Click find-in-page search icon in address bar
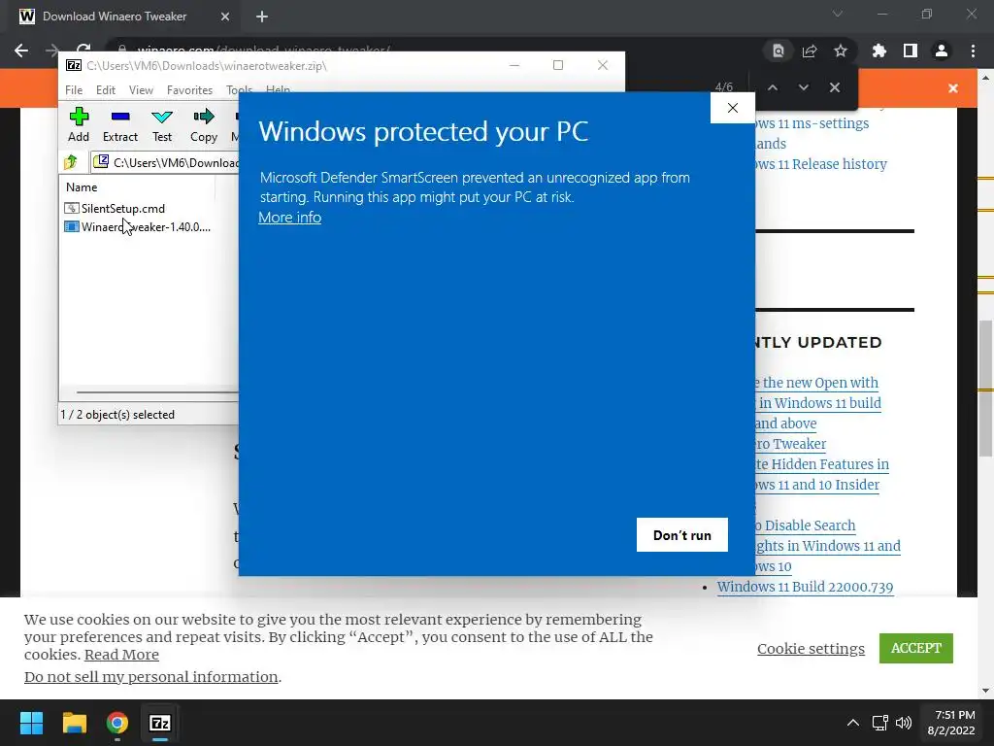The image size is (994, 746). click(x=778, y=51)
